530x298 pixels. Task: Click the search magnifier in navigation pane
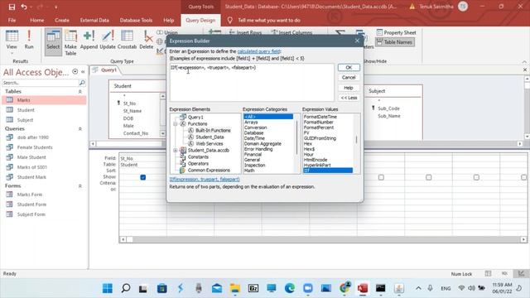point(82,83)
